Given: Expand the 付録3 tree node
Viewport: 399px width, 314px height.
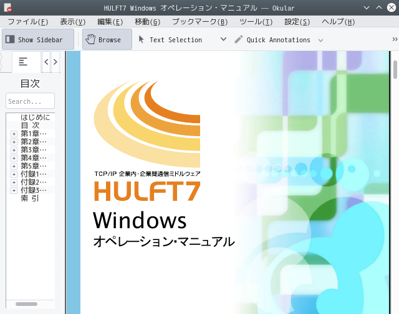Looking at the screenshot, I should [x=14, y=190].
